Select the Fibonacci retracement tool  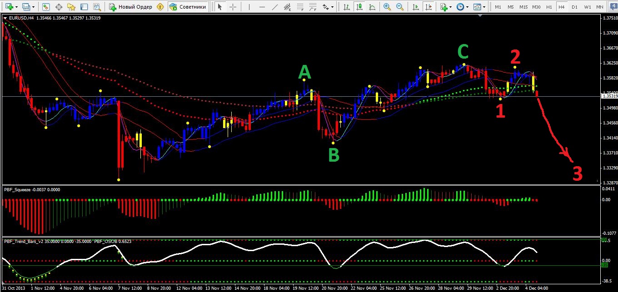300,7
